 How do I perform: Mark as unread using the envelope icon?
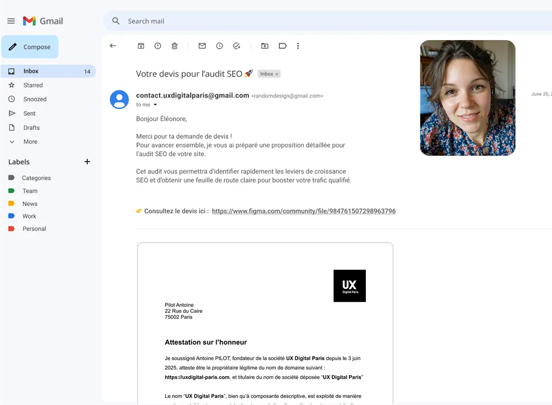tap(202, 46)
